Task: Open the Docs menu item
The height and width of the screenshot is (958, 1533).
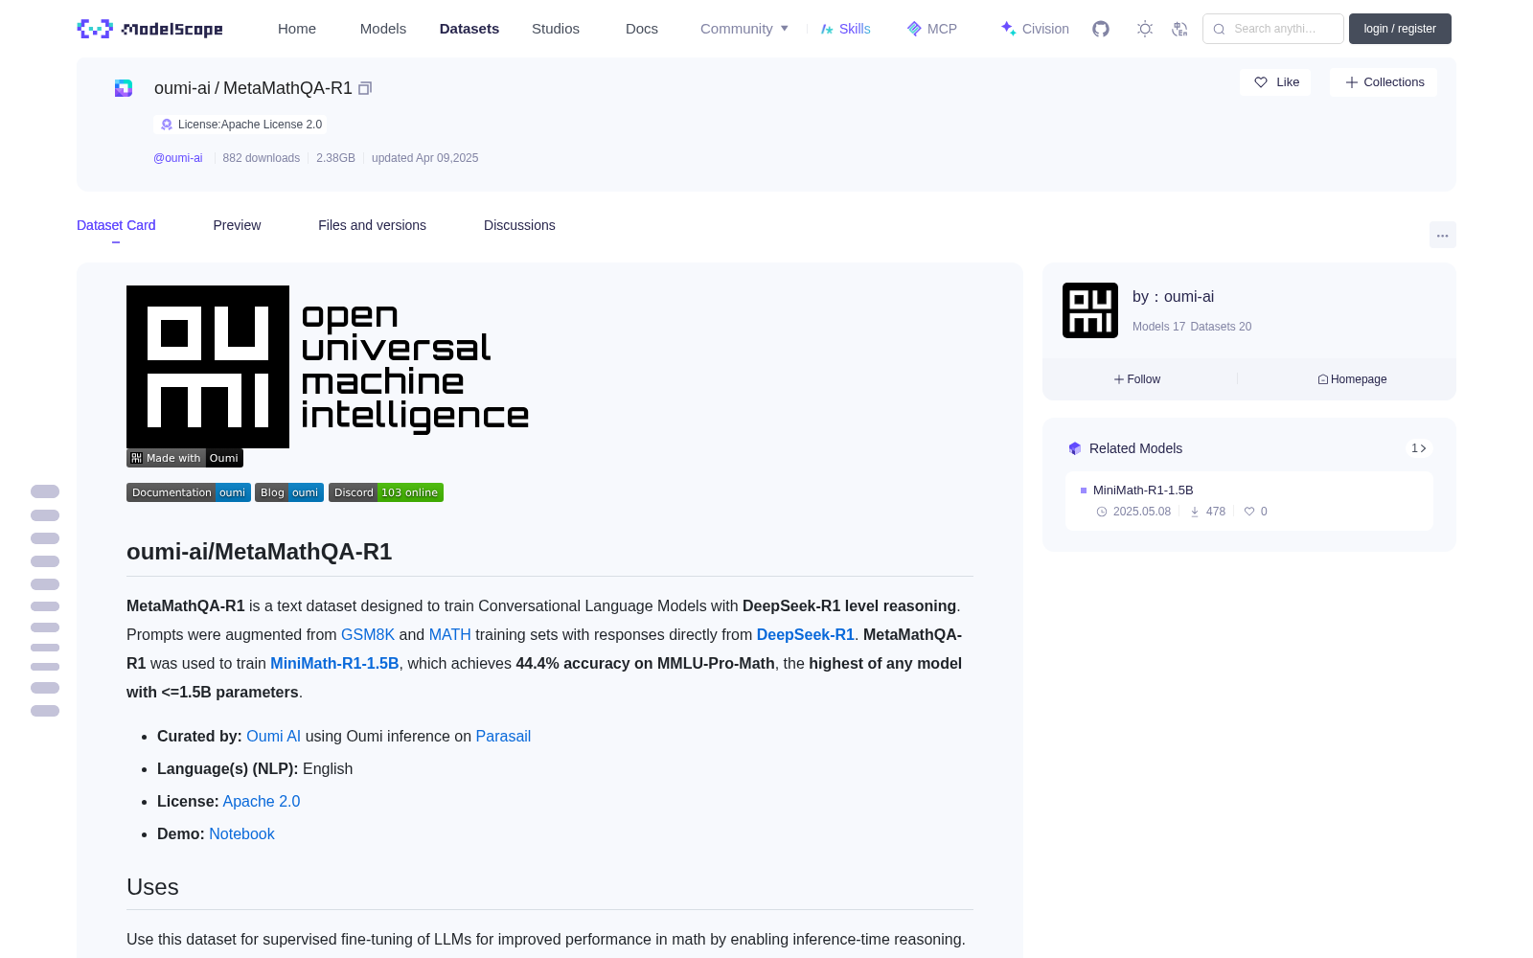Action: tap(642, 29)
